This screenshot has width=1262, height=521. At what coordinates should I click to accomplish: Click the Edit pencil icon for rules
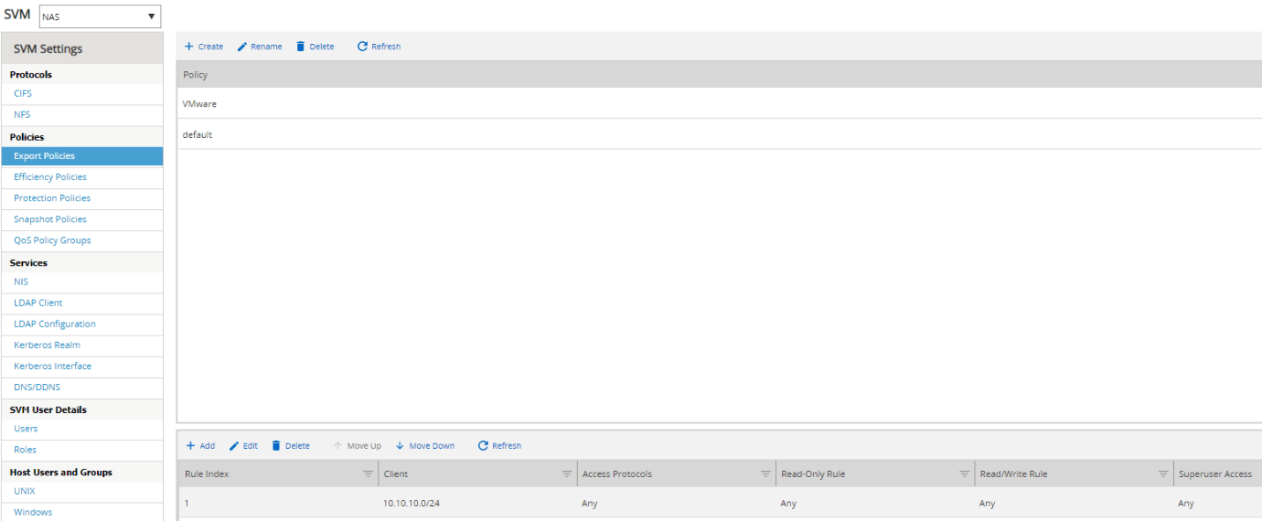click(234, 446)
